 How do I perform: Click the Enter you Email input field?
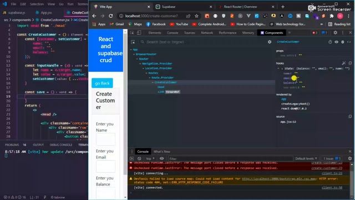(x=105, y=167)
